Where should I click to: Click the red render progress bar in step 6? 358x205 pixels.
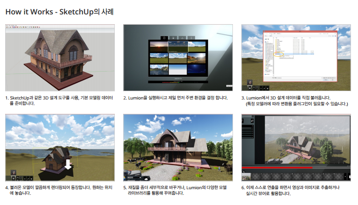(x=277, y=168)
